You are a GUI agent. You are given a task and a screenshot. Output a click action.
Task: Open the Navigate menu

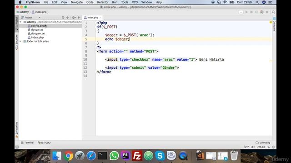pos(77,2)
